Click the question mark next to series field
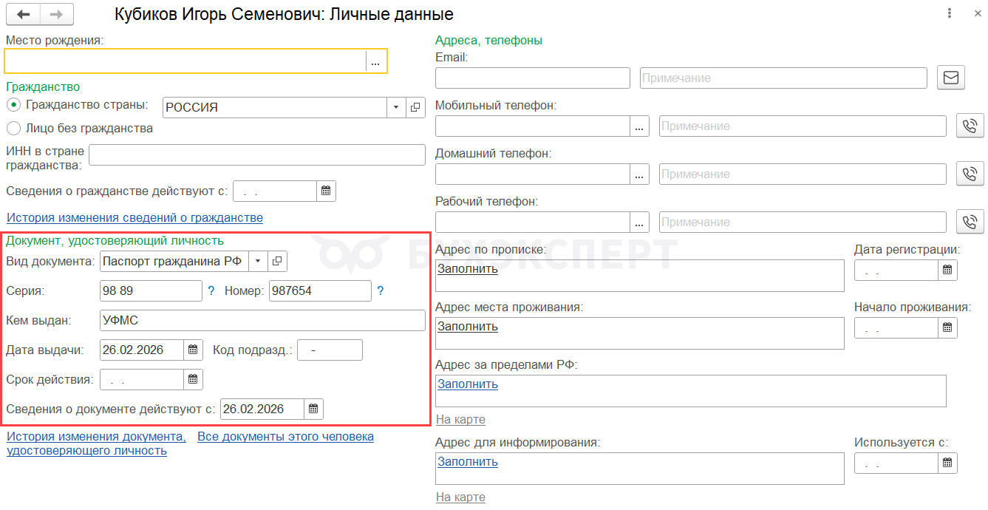Screen dimensions: 988x510 coord(211,291)
